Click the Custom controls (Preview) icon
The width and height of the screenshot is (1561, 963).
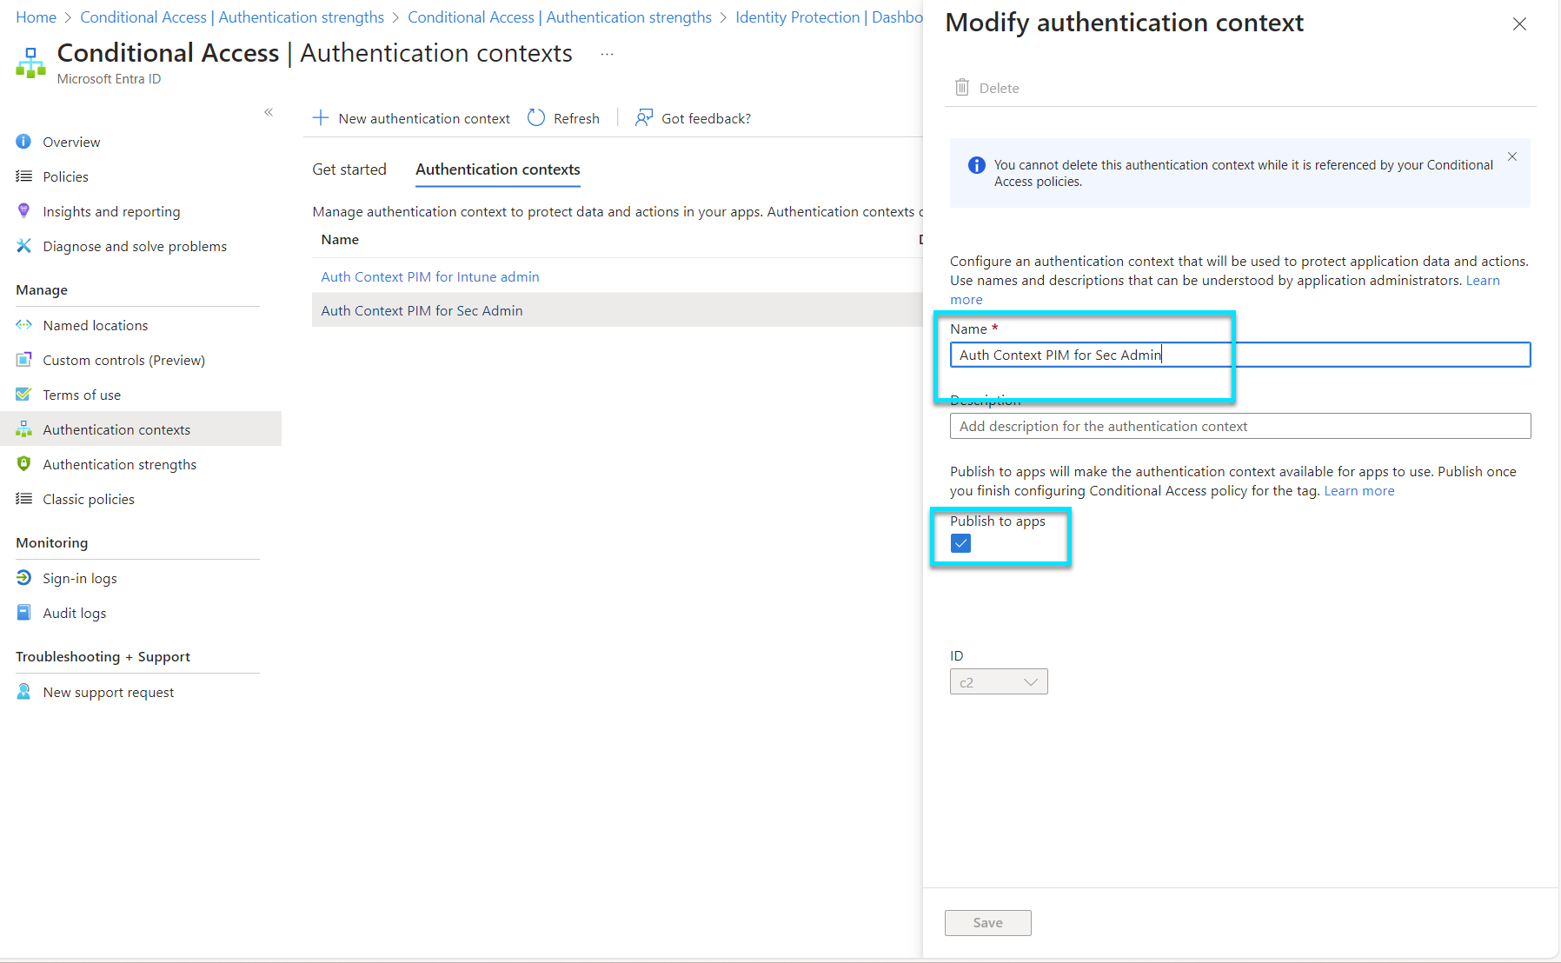click(23, 360)
